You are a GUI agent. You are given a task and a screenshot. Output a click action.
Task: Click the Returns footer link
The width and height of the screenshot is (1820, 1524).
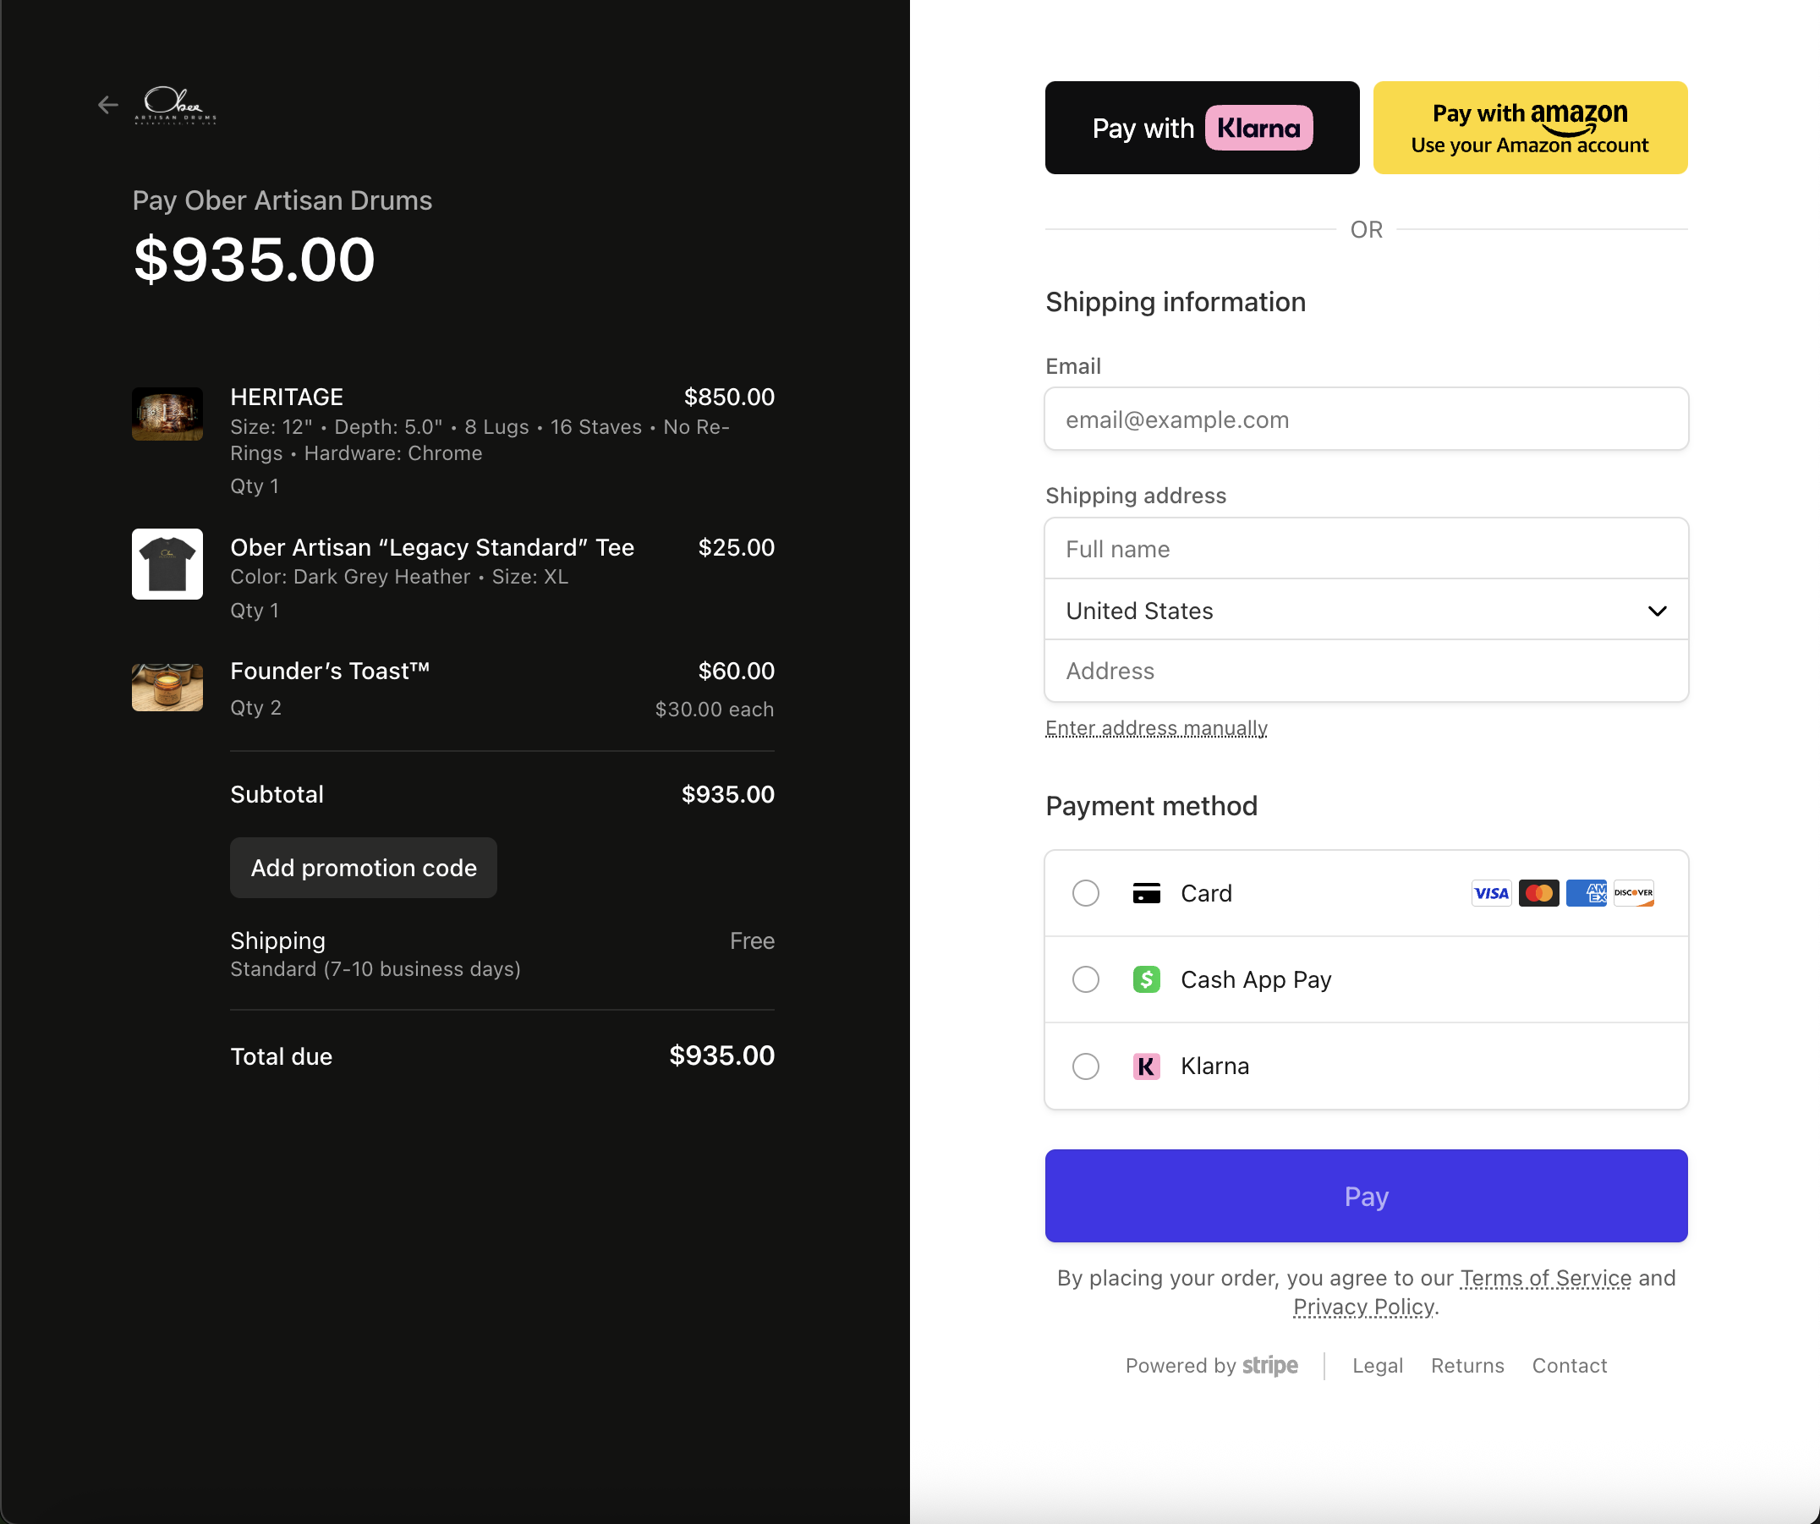pos(1466,1365)
